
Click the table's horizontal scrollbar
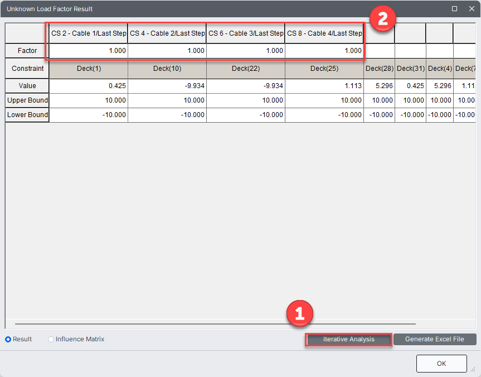pyautogui.click(x=215, y=324)
